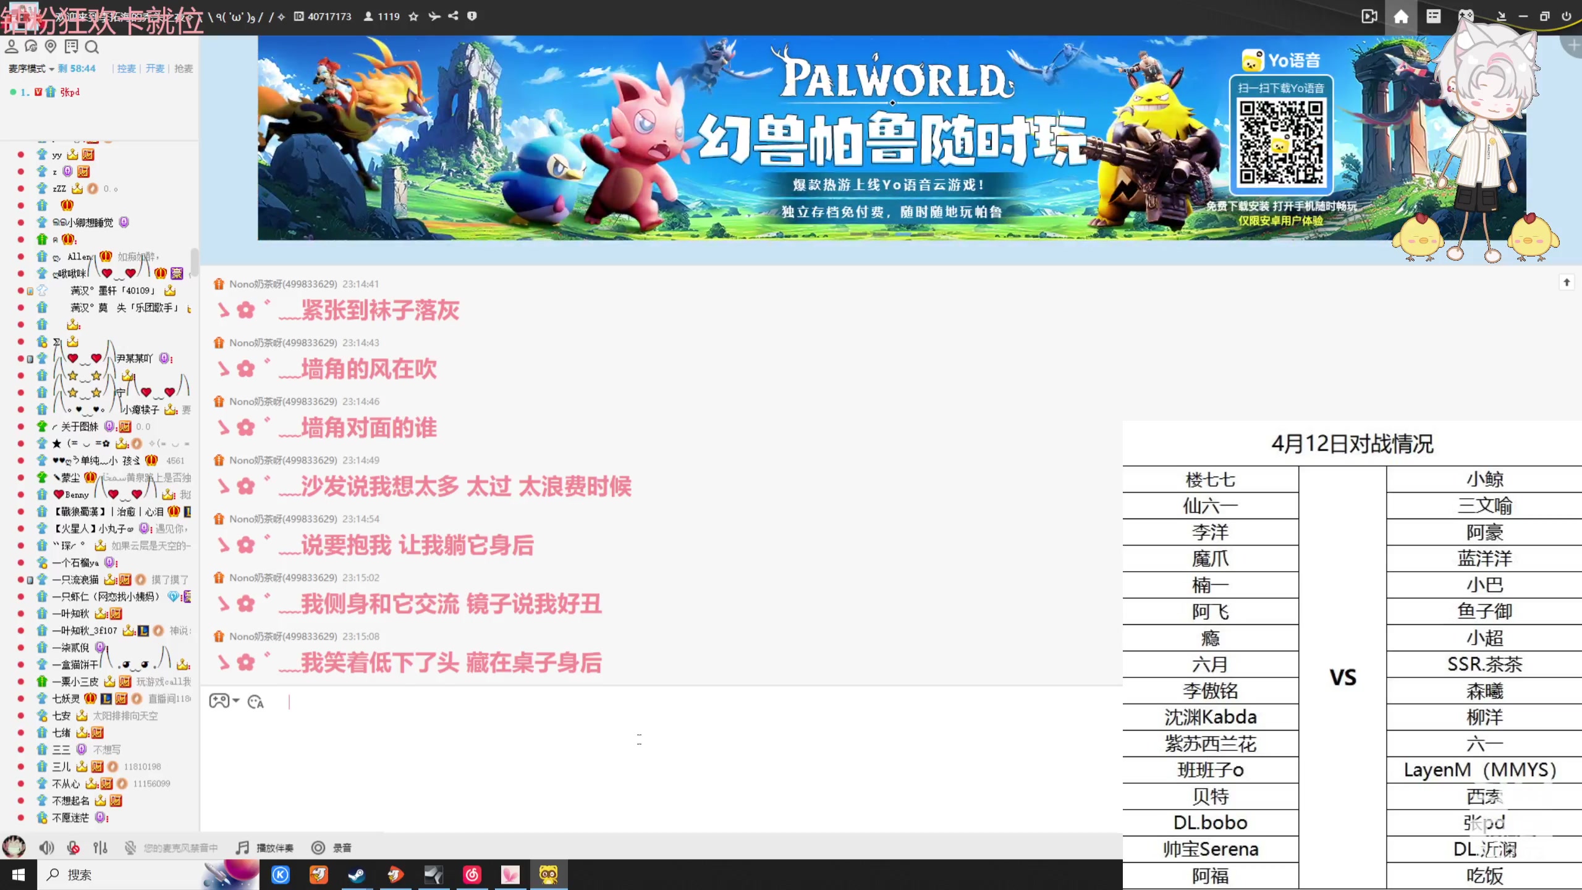Open the channel member list person icon
This screenshot has height=890, width=1582.
[11, 46]
